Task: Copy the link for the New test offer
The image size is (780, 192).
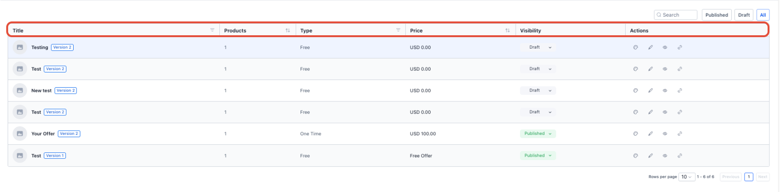Action: 680,91
